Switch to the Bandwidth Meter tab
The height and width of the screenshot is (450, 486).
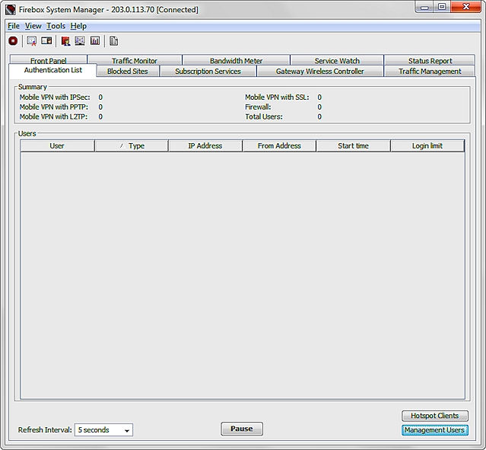[x=236, y=61]
